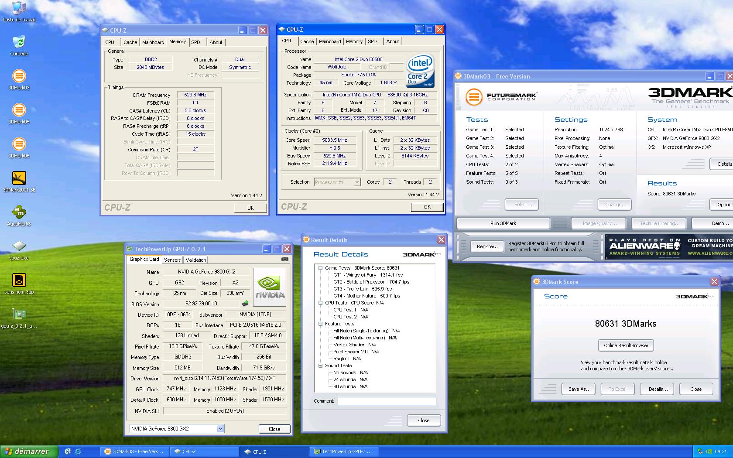Select the 3DMark05 desktop shortcut
733x458 pixels.
click(x=19, y=114)
